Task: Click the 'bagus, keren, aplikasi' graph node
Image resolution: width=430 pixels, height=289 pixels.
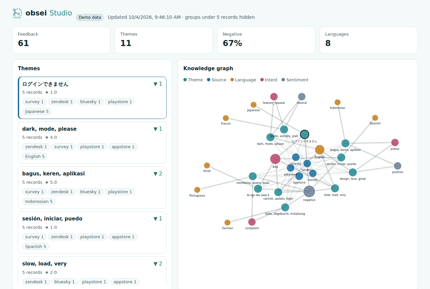Action: point(345,143)
